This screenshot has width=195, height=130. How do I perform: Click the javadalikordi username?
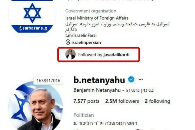116,55
